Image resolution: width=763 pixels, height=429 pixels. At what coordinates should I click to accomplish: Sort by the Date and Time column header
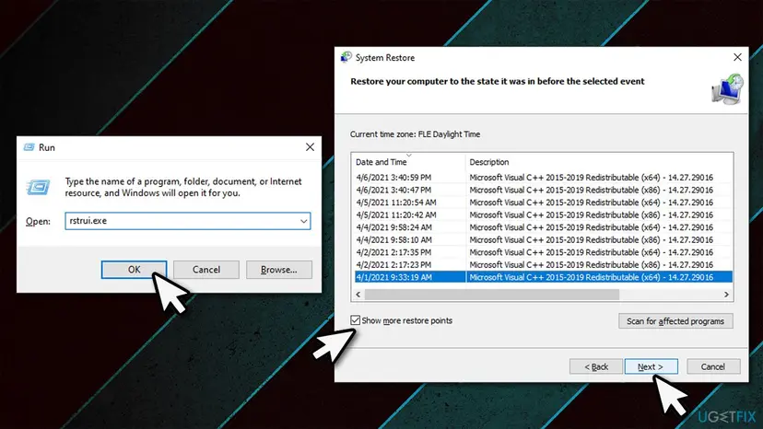tap(408, 162)
